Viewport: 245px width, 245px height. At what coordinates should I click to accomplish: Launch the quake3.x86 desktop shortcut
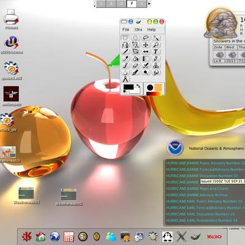pyautogui.click(x=12, y=70)
